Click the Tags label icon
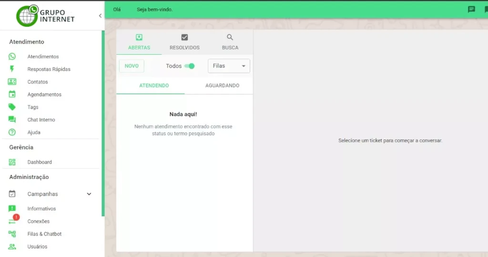Viewport: 488px width, 257px height. click(x=12, y=107)
